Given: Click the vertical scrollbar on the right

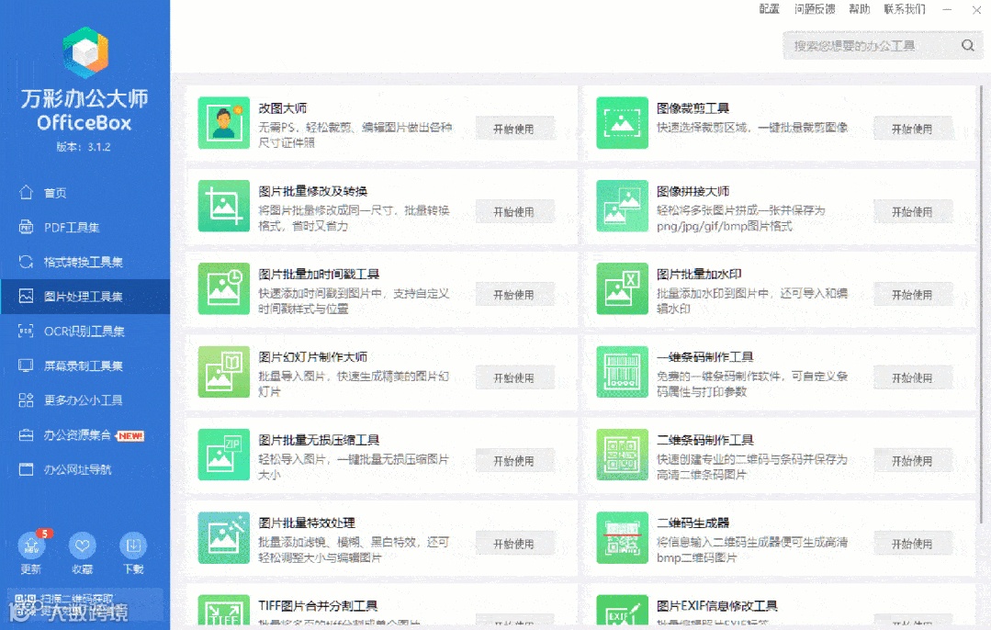Looking at the screenshot, I should (982, 303).
